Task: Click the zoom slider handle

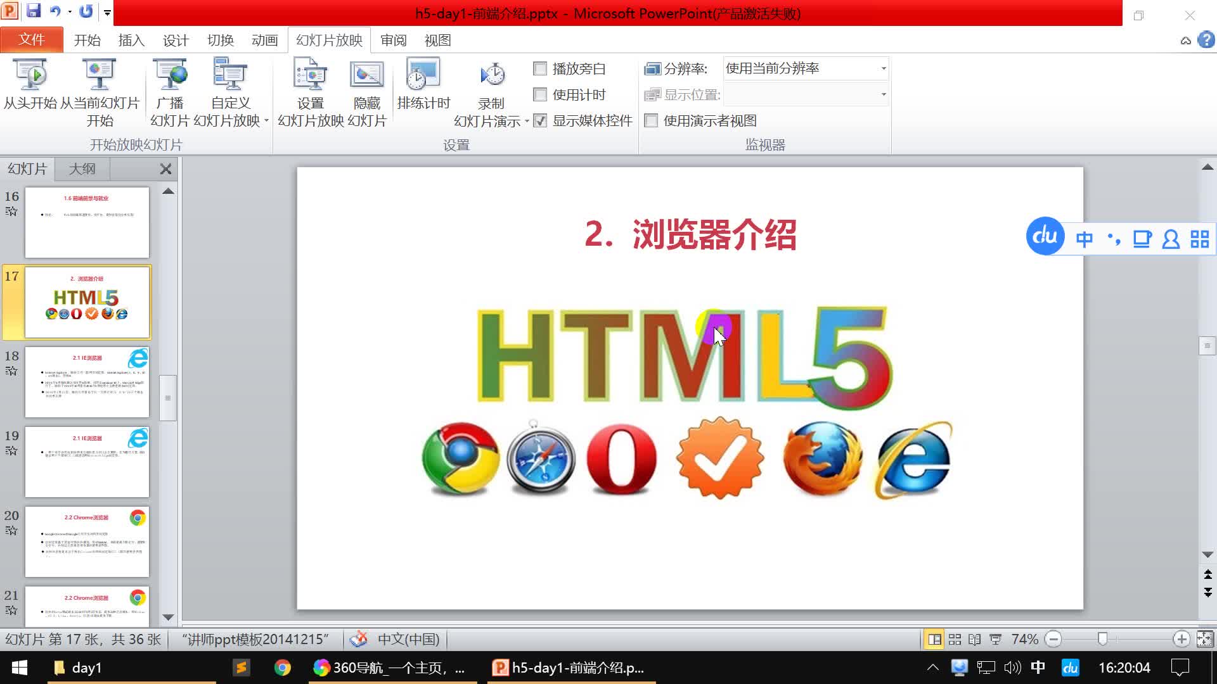Action: point(1103,640)
